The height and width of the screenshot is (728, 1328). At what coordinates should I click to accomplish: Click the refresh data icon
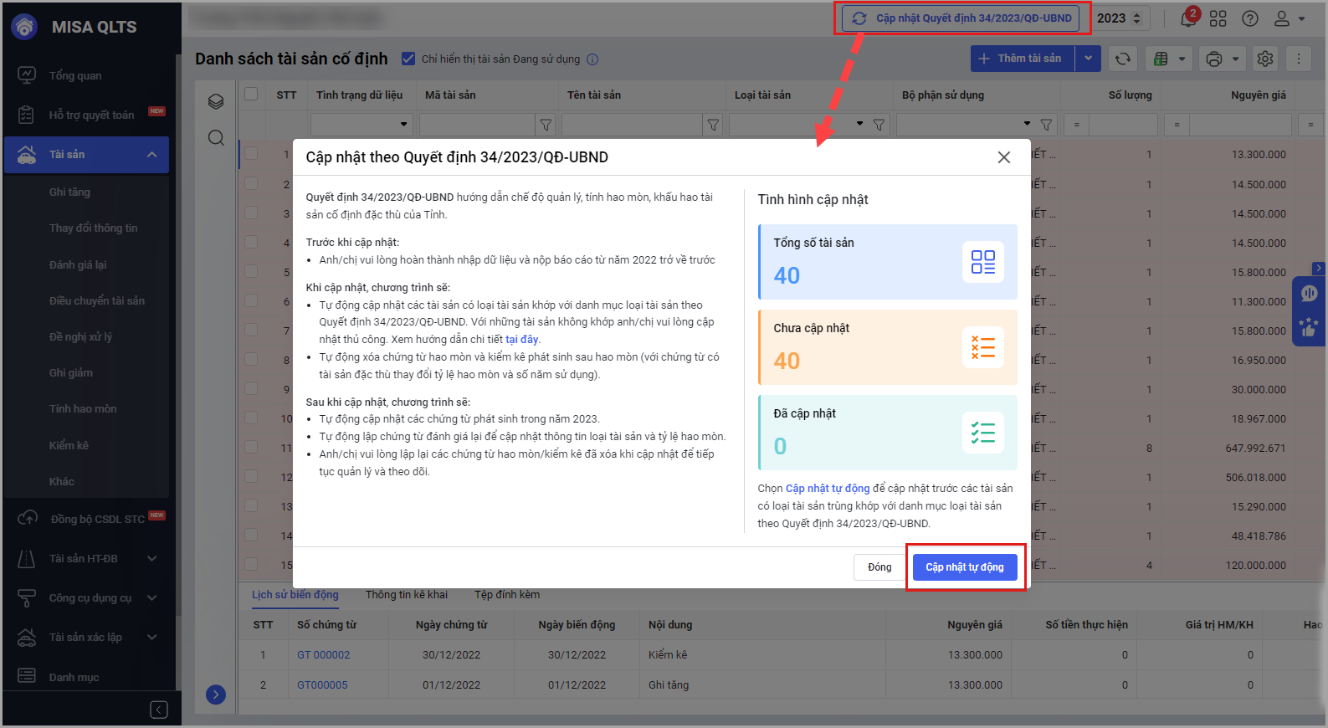point(1123,59)
